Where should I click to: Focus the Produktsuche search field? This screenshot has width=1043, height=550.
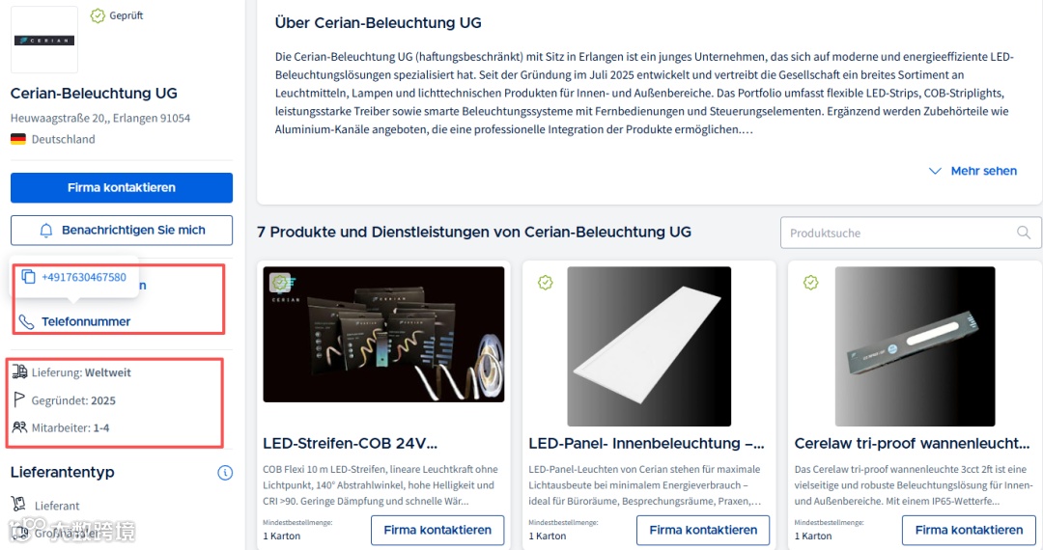911,233
